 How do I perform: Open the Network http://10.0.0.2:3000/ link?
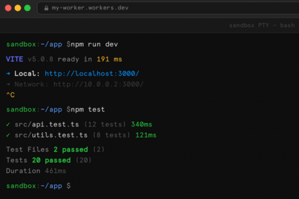point(98,85)
